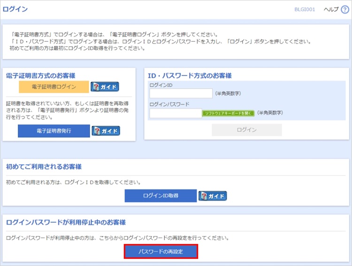352x266 pixels.
Task: Select the ID・パスワード方式のお客様 heading
Action: click(190, 76)
